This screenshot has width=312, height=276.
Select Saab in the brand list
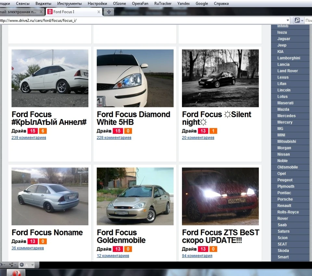pyautogui.click(x=290, y=225)
